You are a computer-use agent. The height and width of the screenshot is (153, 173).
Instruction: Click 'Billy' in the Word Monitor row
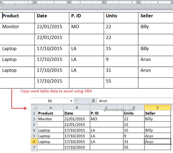[x=145, y=27]
